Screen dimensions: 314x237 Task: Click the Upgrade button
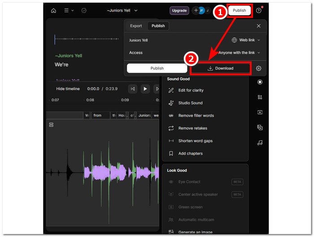[x=179, y=10]
